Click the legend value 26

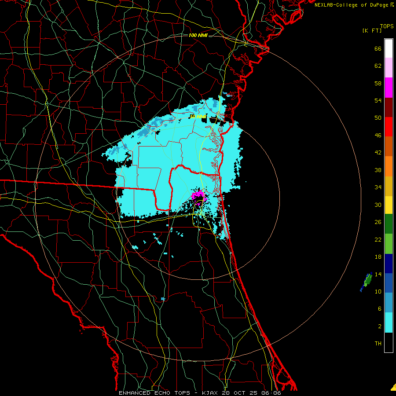pyautogui.click(x=378, y=222)
